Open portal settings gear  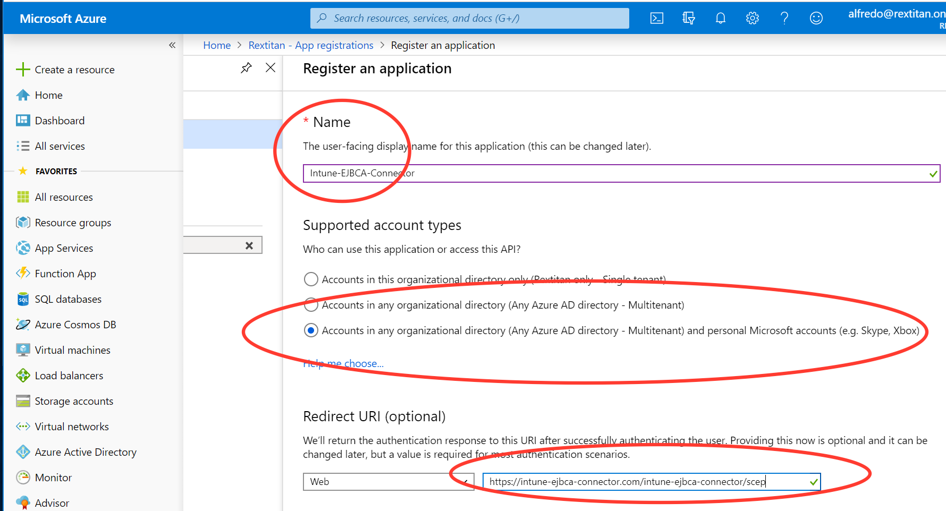tap(752, 19)
